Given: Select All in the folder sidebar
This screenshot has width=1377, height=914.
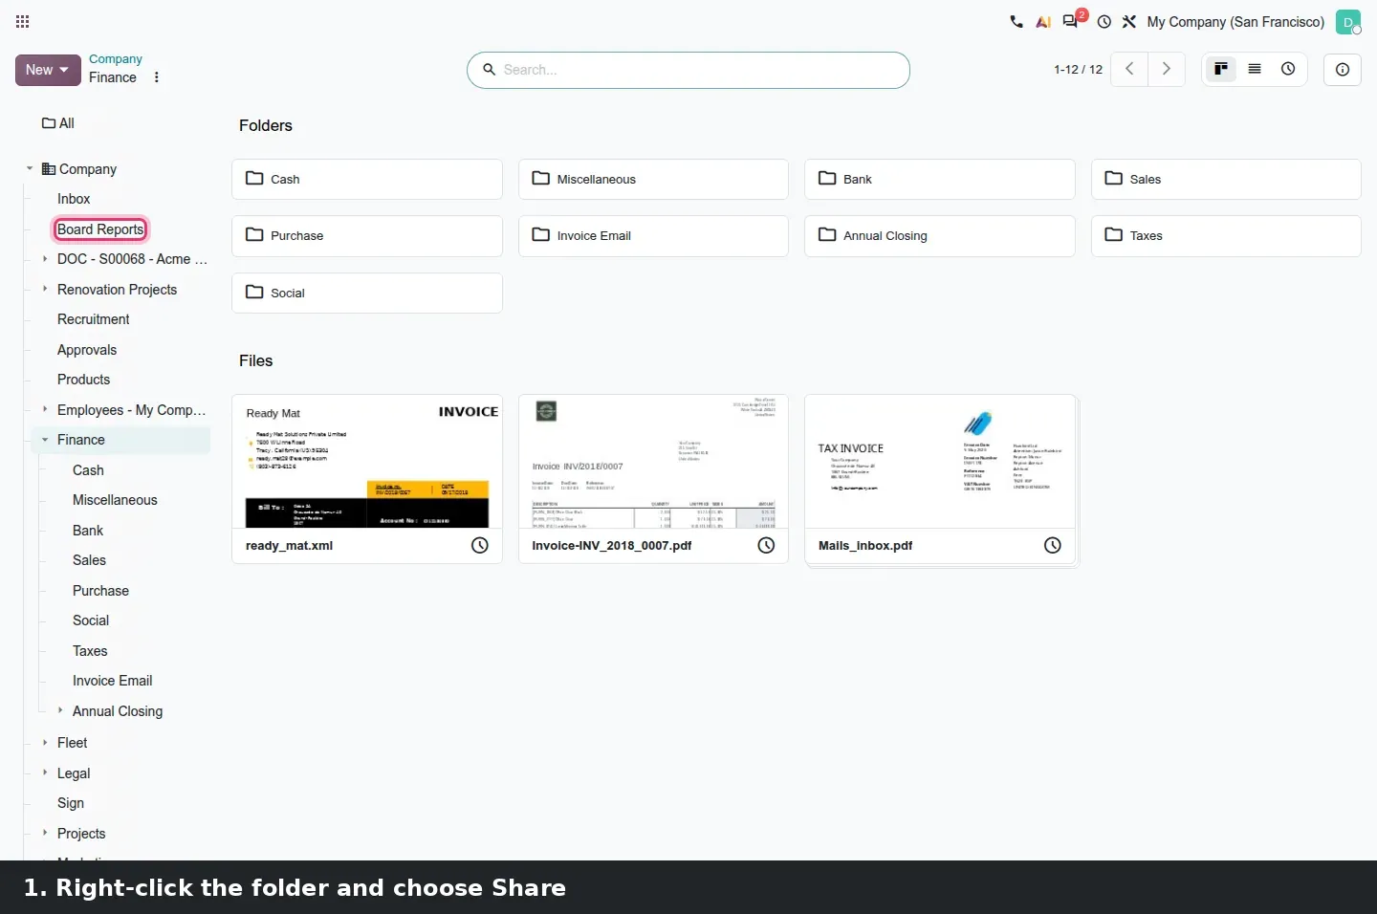Looking at the screenshot, I should pos(58,123).
